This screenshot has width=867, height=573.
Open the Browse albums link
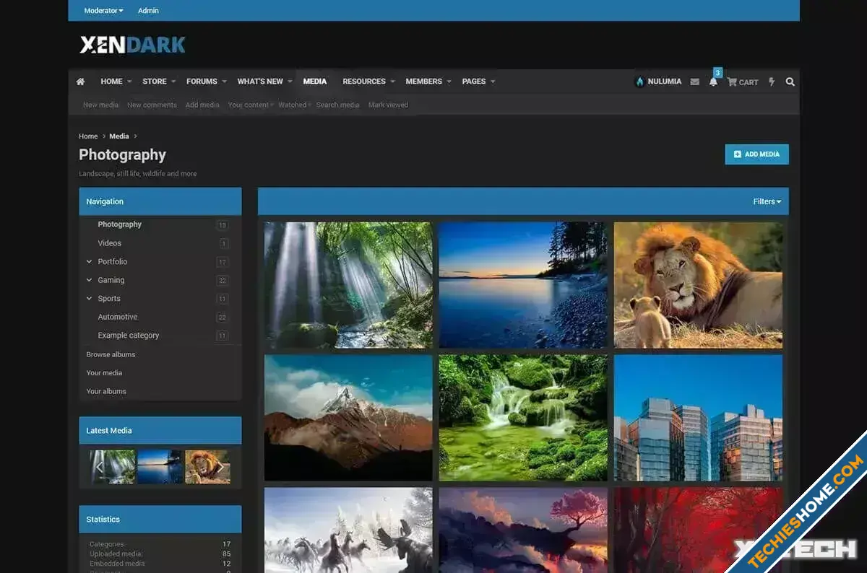click(111, 355)
